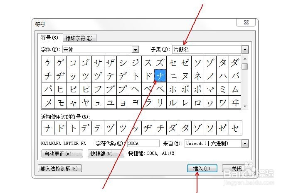This screenshot has height=193, width=291.
Task: Click the 输入法控制柄(P) button
Action: (x=60, y=169)
